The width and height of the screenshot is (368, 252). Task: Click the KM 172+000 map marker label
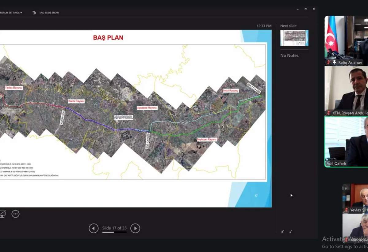[x=254, y=88]
